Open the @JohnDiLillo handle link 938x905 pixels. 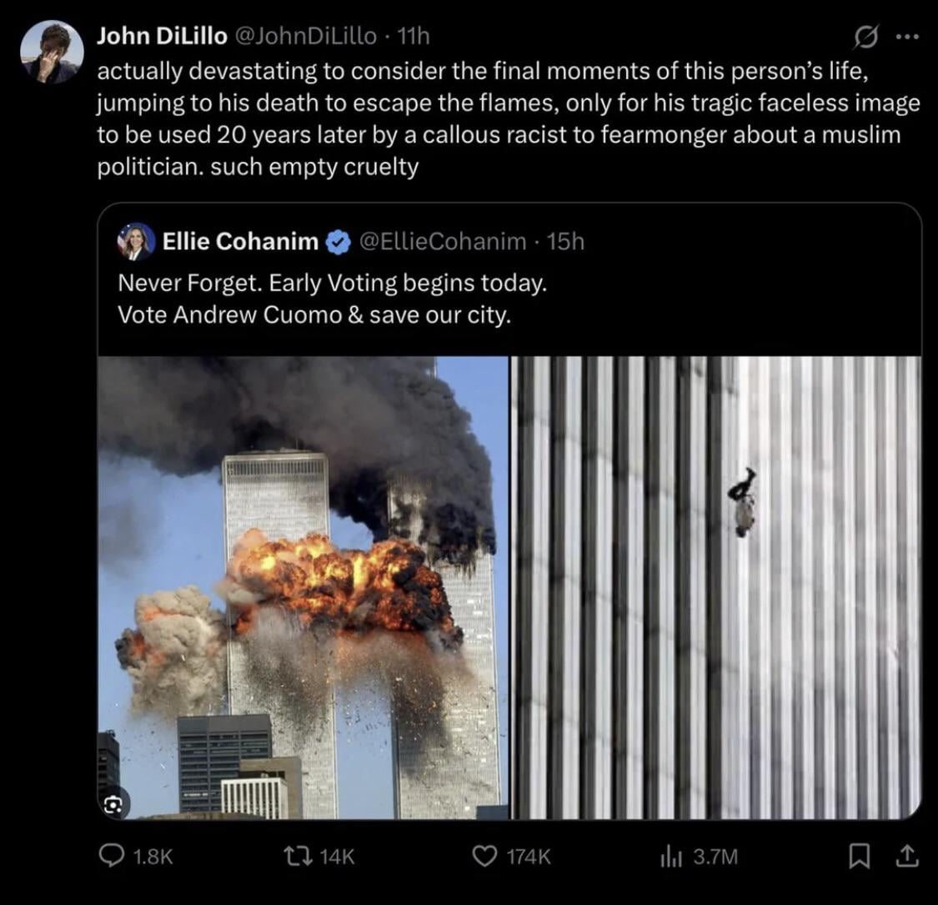tap(306, 36)
